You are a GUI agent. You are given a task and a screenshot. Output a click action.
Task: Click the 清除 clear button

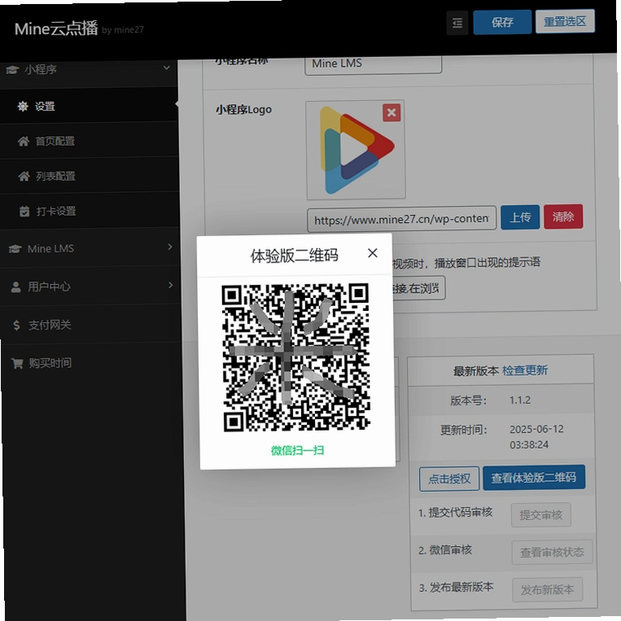[563, 216]
